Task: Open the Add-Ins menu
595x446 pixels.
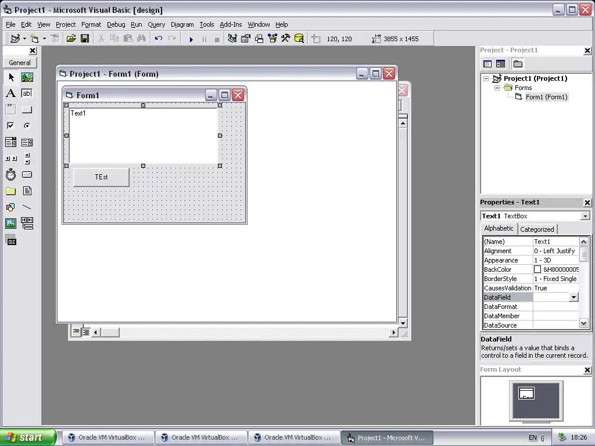Action: coord(231,24)
